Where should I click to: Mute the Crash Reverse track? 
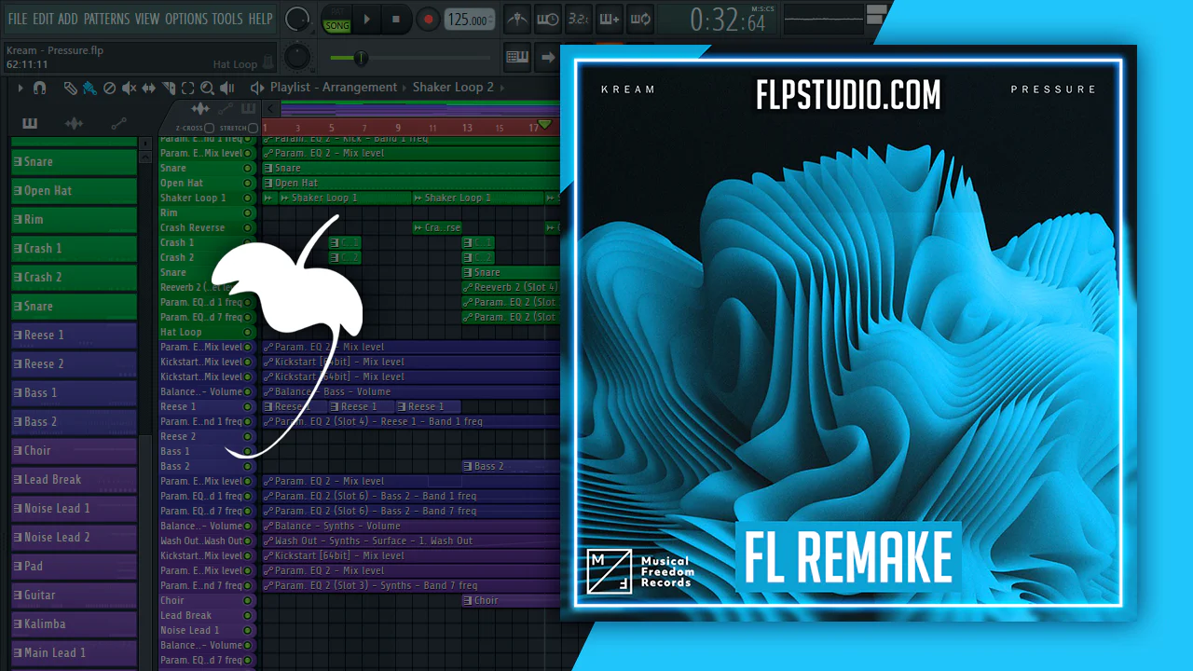pos(248,228)
